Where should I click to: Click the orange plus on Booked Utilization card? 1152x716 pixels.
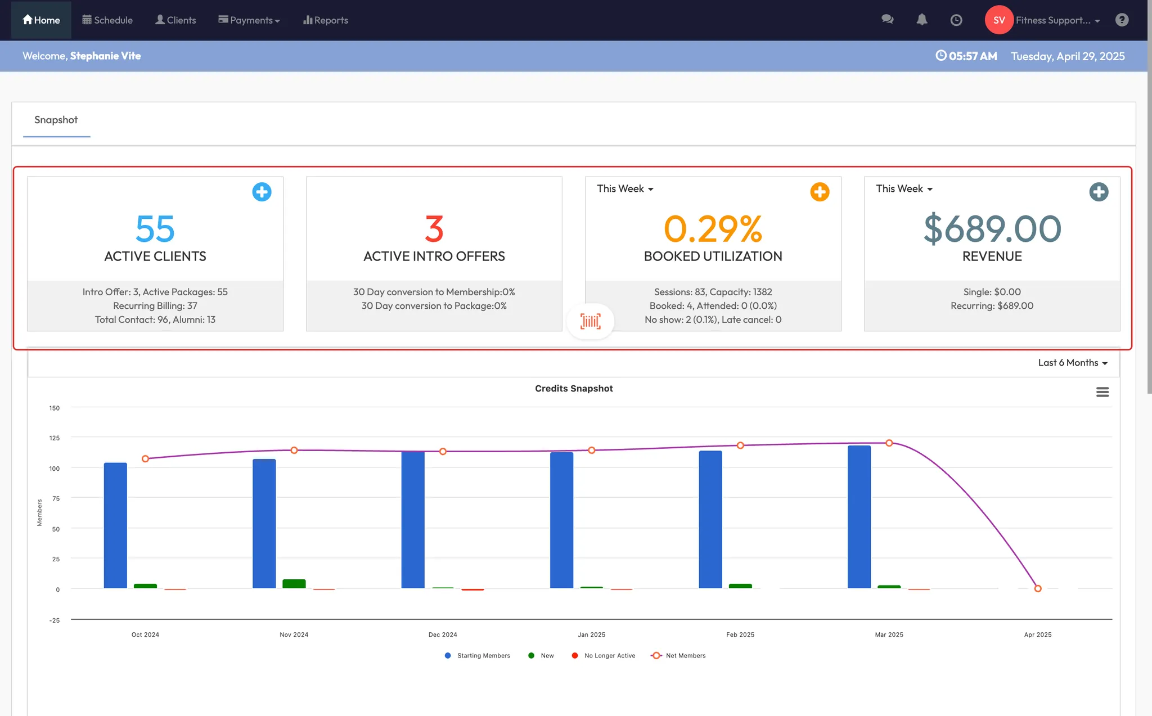(820, 192)
